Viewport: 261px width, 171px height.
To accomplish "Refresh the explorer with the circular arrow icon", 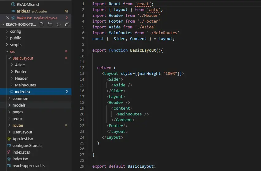I will click(58, 24).
